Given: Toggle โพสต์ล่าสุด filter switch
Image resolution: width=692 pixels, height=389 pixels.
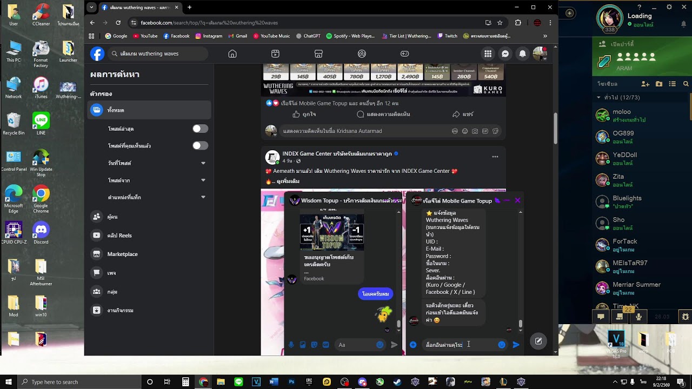Looking at the screenshot, I should [200, 129].
